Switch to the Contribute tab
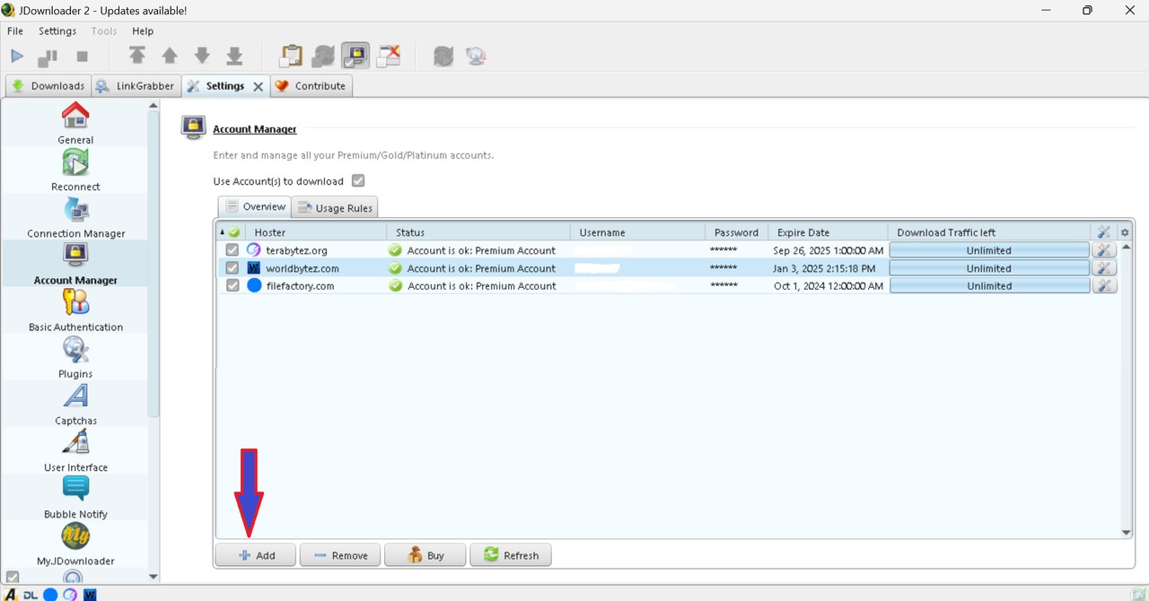This screenshot has height=601, width=1149. pos(311,86)
